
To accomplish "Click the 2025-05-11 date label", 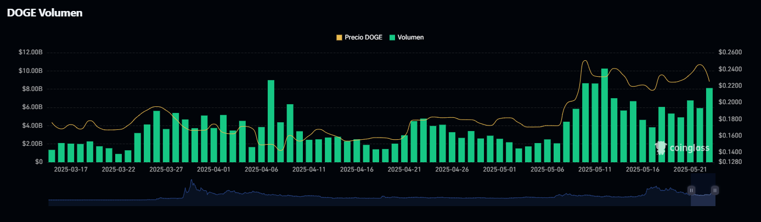I will tap(595, 169).
